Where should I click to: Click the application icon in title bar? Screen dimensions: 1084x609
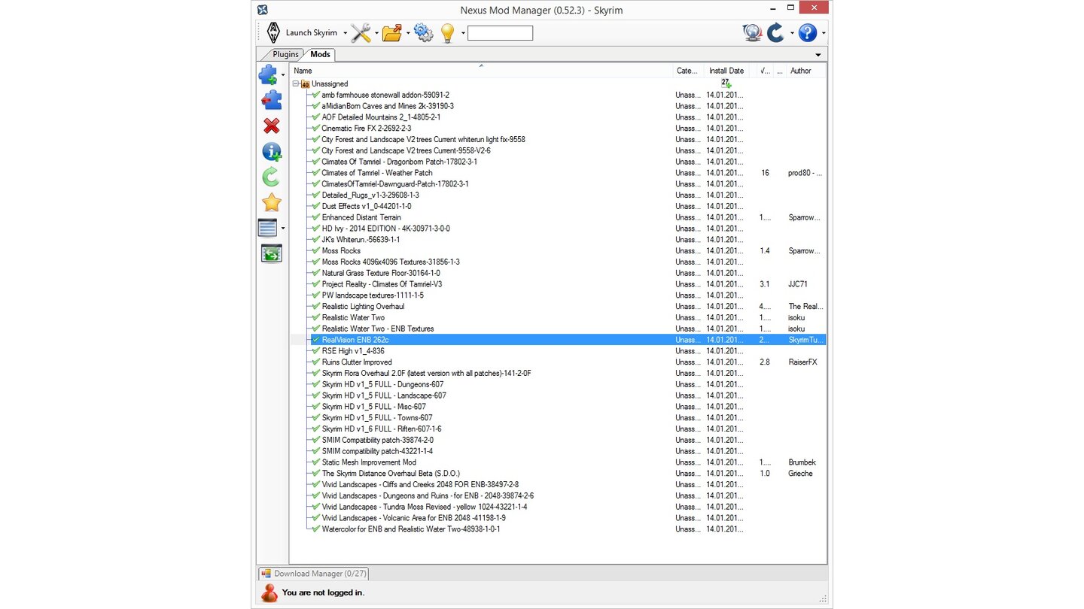point(262,10)
